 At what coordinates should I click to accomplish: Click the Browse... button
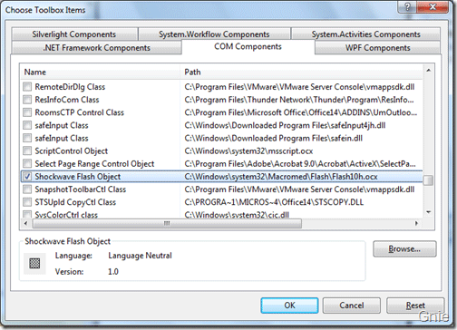pos(404,249)
